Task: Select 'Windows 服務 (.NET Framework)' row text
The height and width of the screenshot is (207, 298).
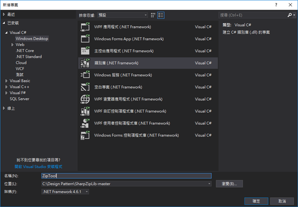Action: 123,75
